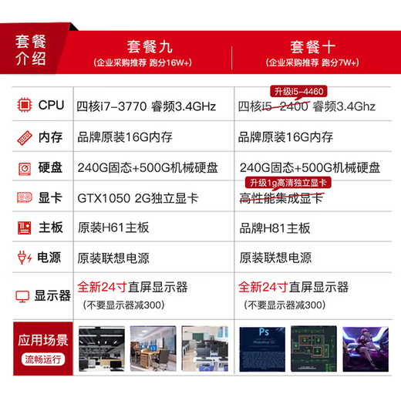401x401 pixels.
Task: Click the 套餐介绍 corner label
Action: [31, 50]
